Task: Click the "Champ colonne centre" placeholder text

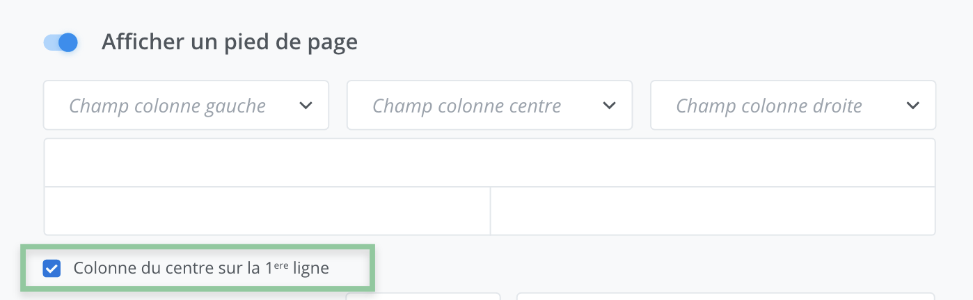Action: click(x=467, y=106)
